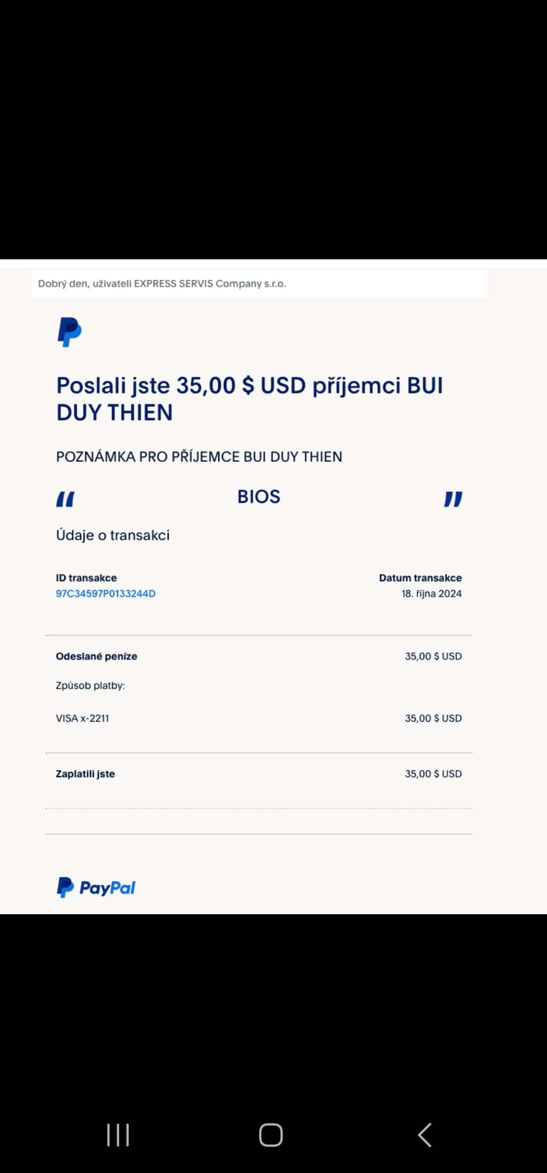Tap the PayPal P logo at top

69,332
